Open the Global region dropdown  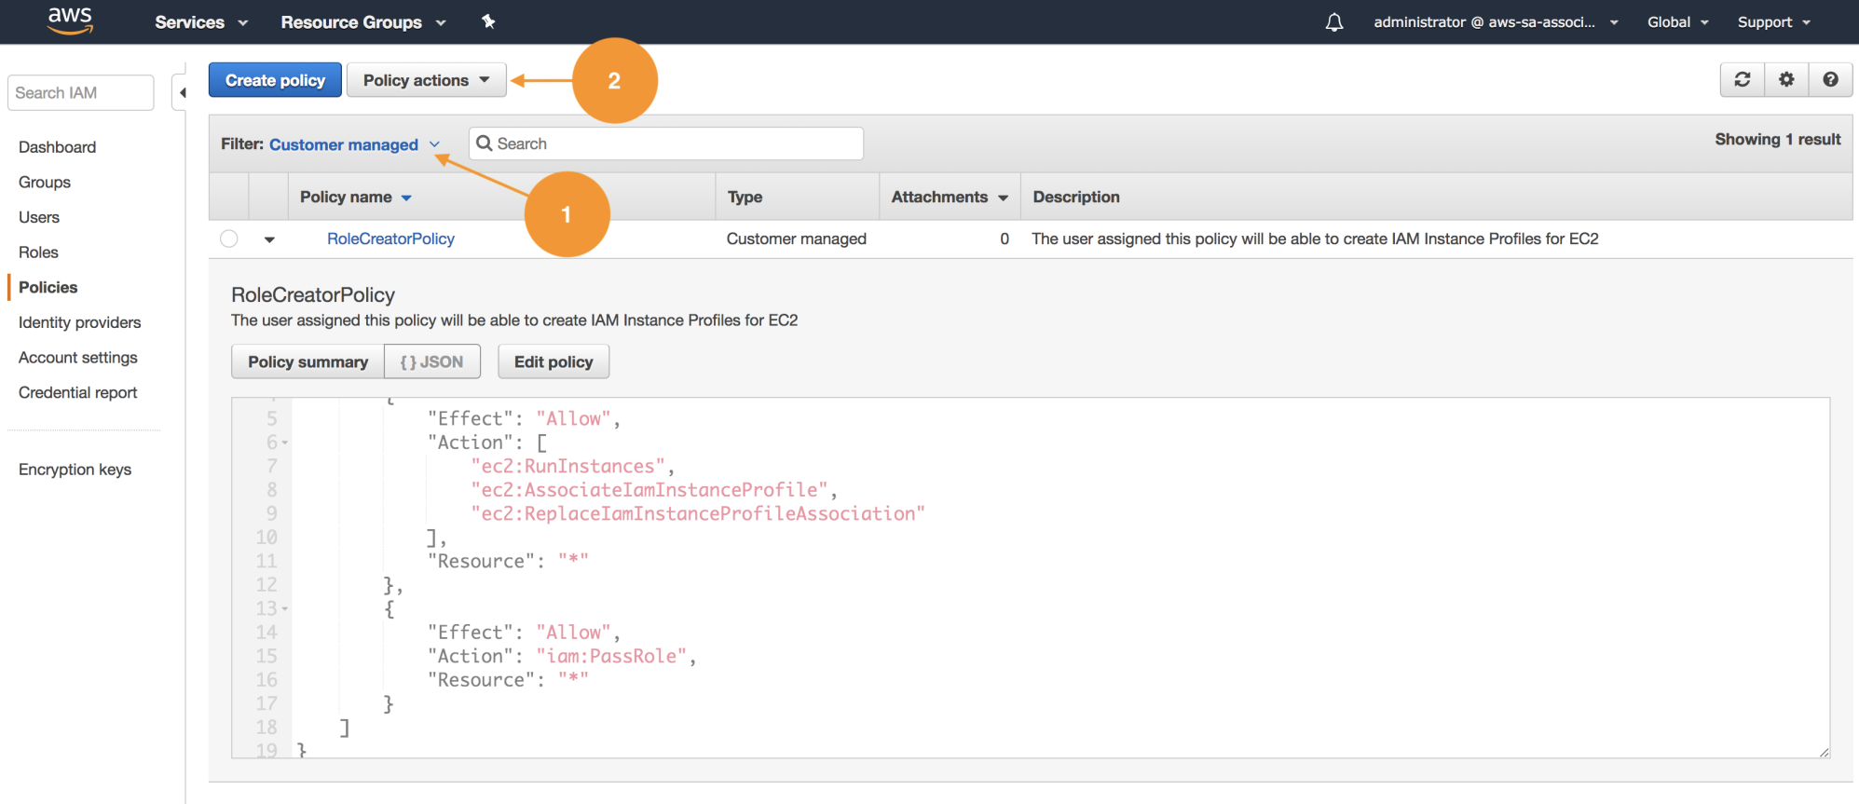coord(1677,22)
